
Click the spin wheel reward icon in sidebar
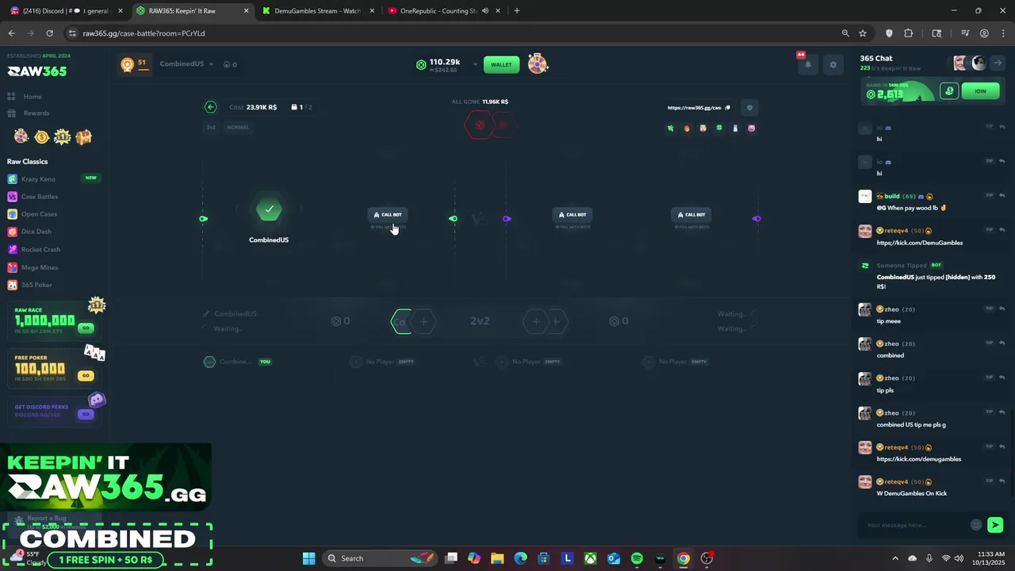click(x=21, y=137)
